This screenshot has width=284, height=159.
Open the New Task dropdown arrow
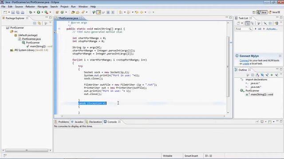point(242,23)
